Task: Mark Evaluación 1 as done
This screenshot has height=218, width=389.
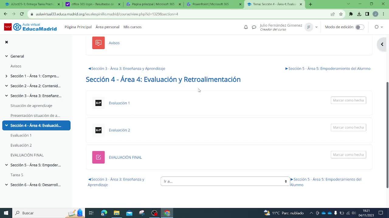Action: click(348, 100)
